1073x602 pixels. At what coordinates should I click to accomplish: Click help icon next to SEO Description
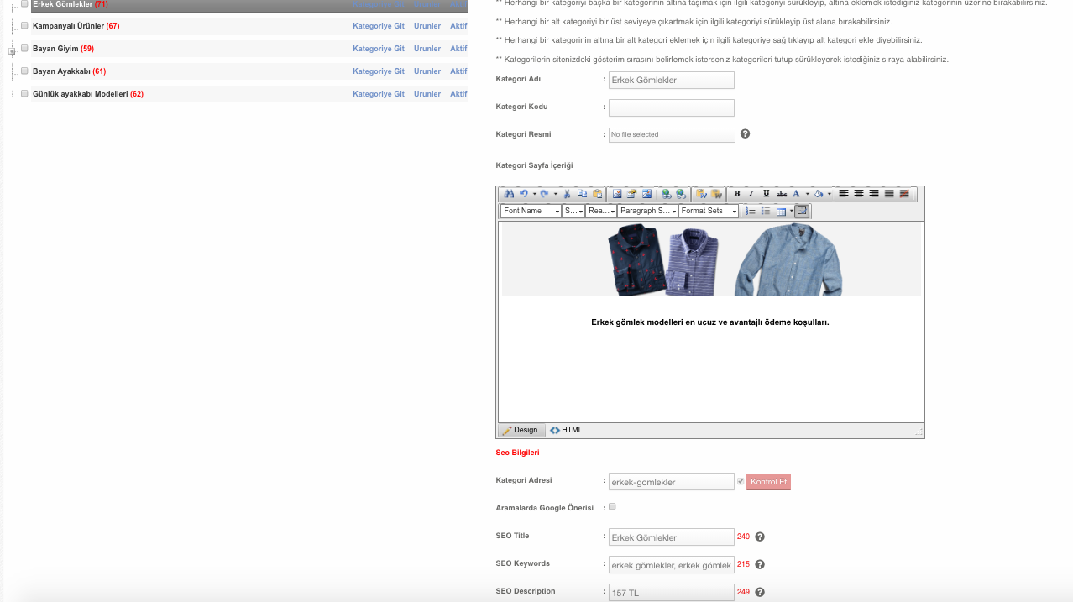tap(760, 592)
